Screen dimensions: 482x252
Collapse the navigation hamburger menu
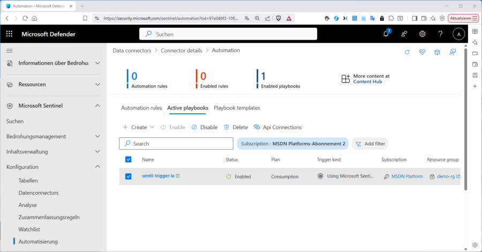[10, 51]
